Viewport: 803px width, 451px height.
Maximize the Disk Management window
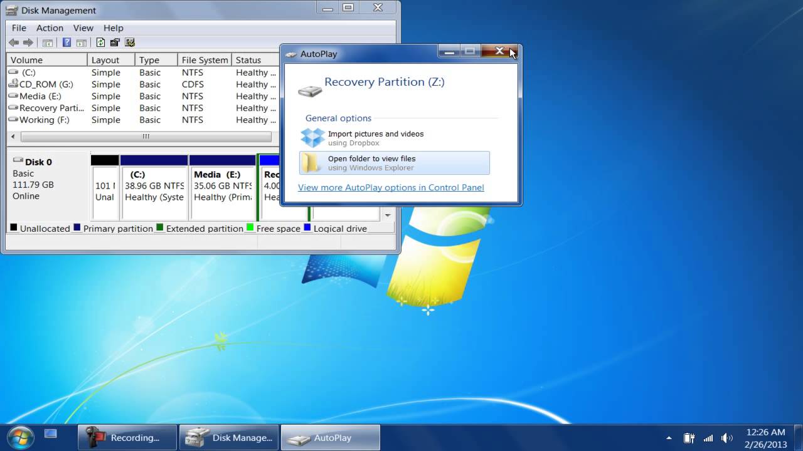point(349,8)
